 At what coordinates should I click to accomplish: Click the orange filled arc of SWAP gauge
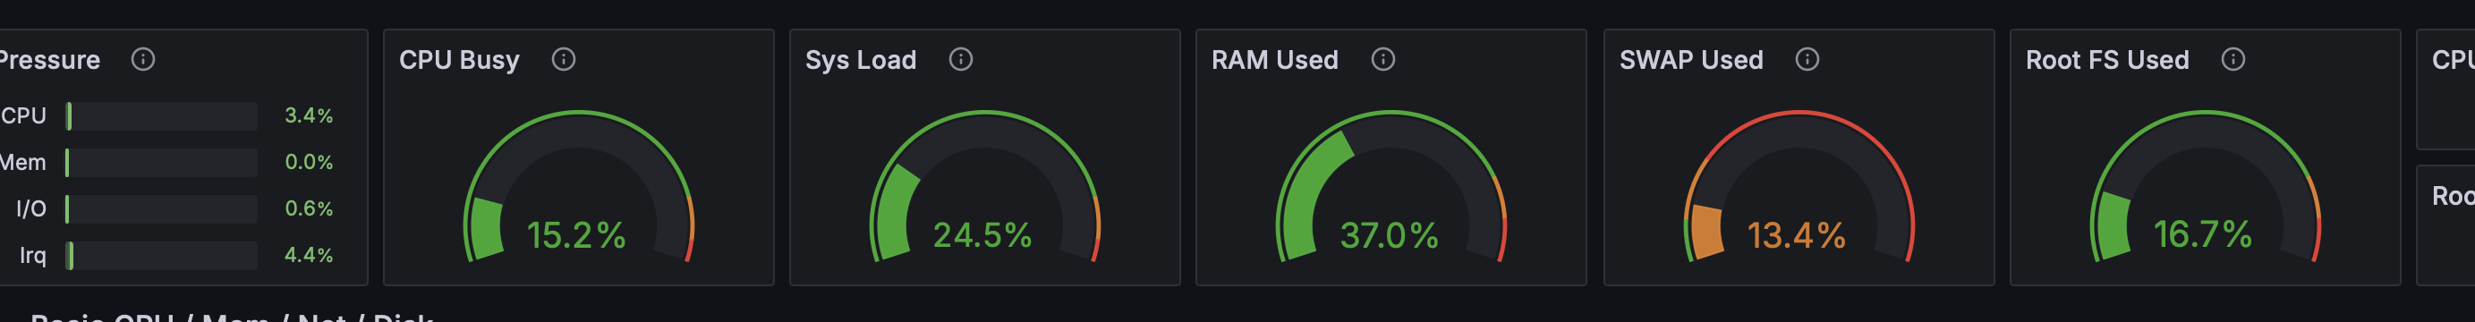pyautogui.click(x=1706, y=231)
